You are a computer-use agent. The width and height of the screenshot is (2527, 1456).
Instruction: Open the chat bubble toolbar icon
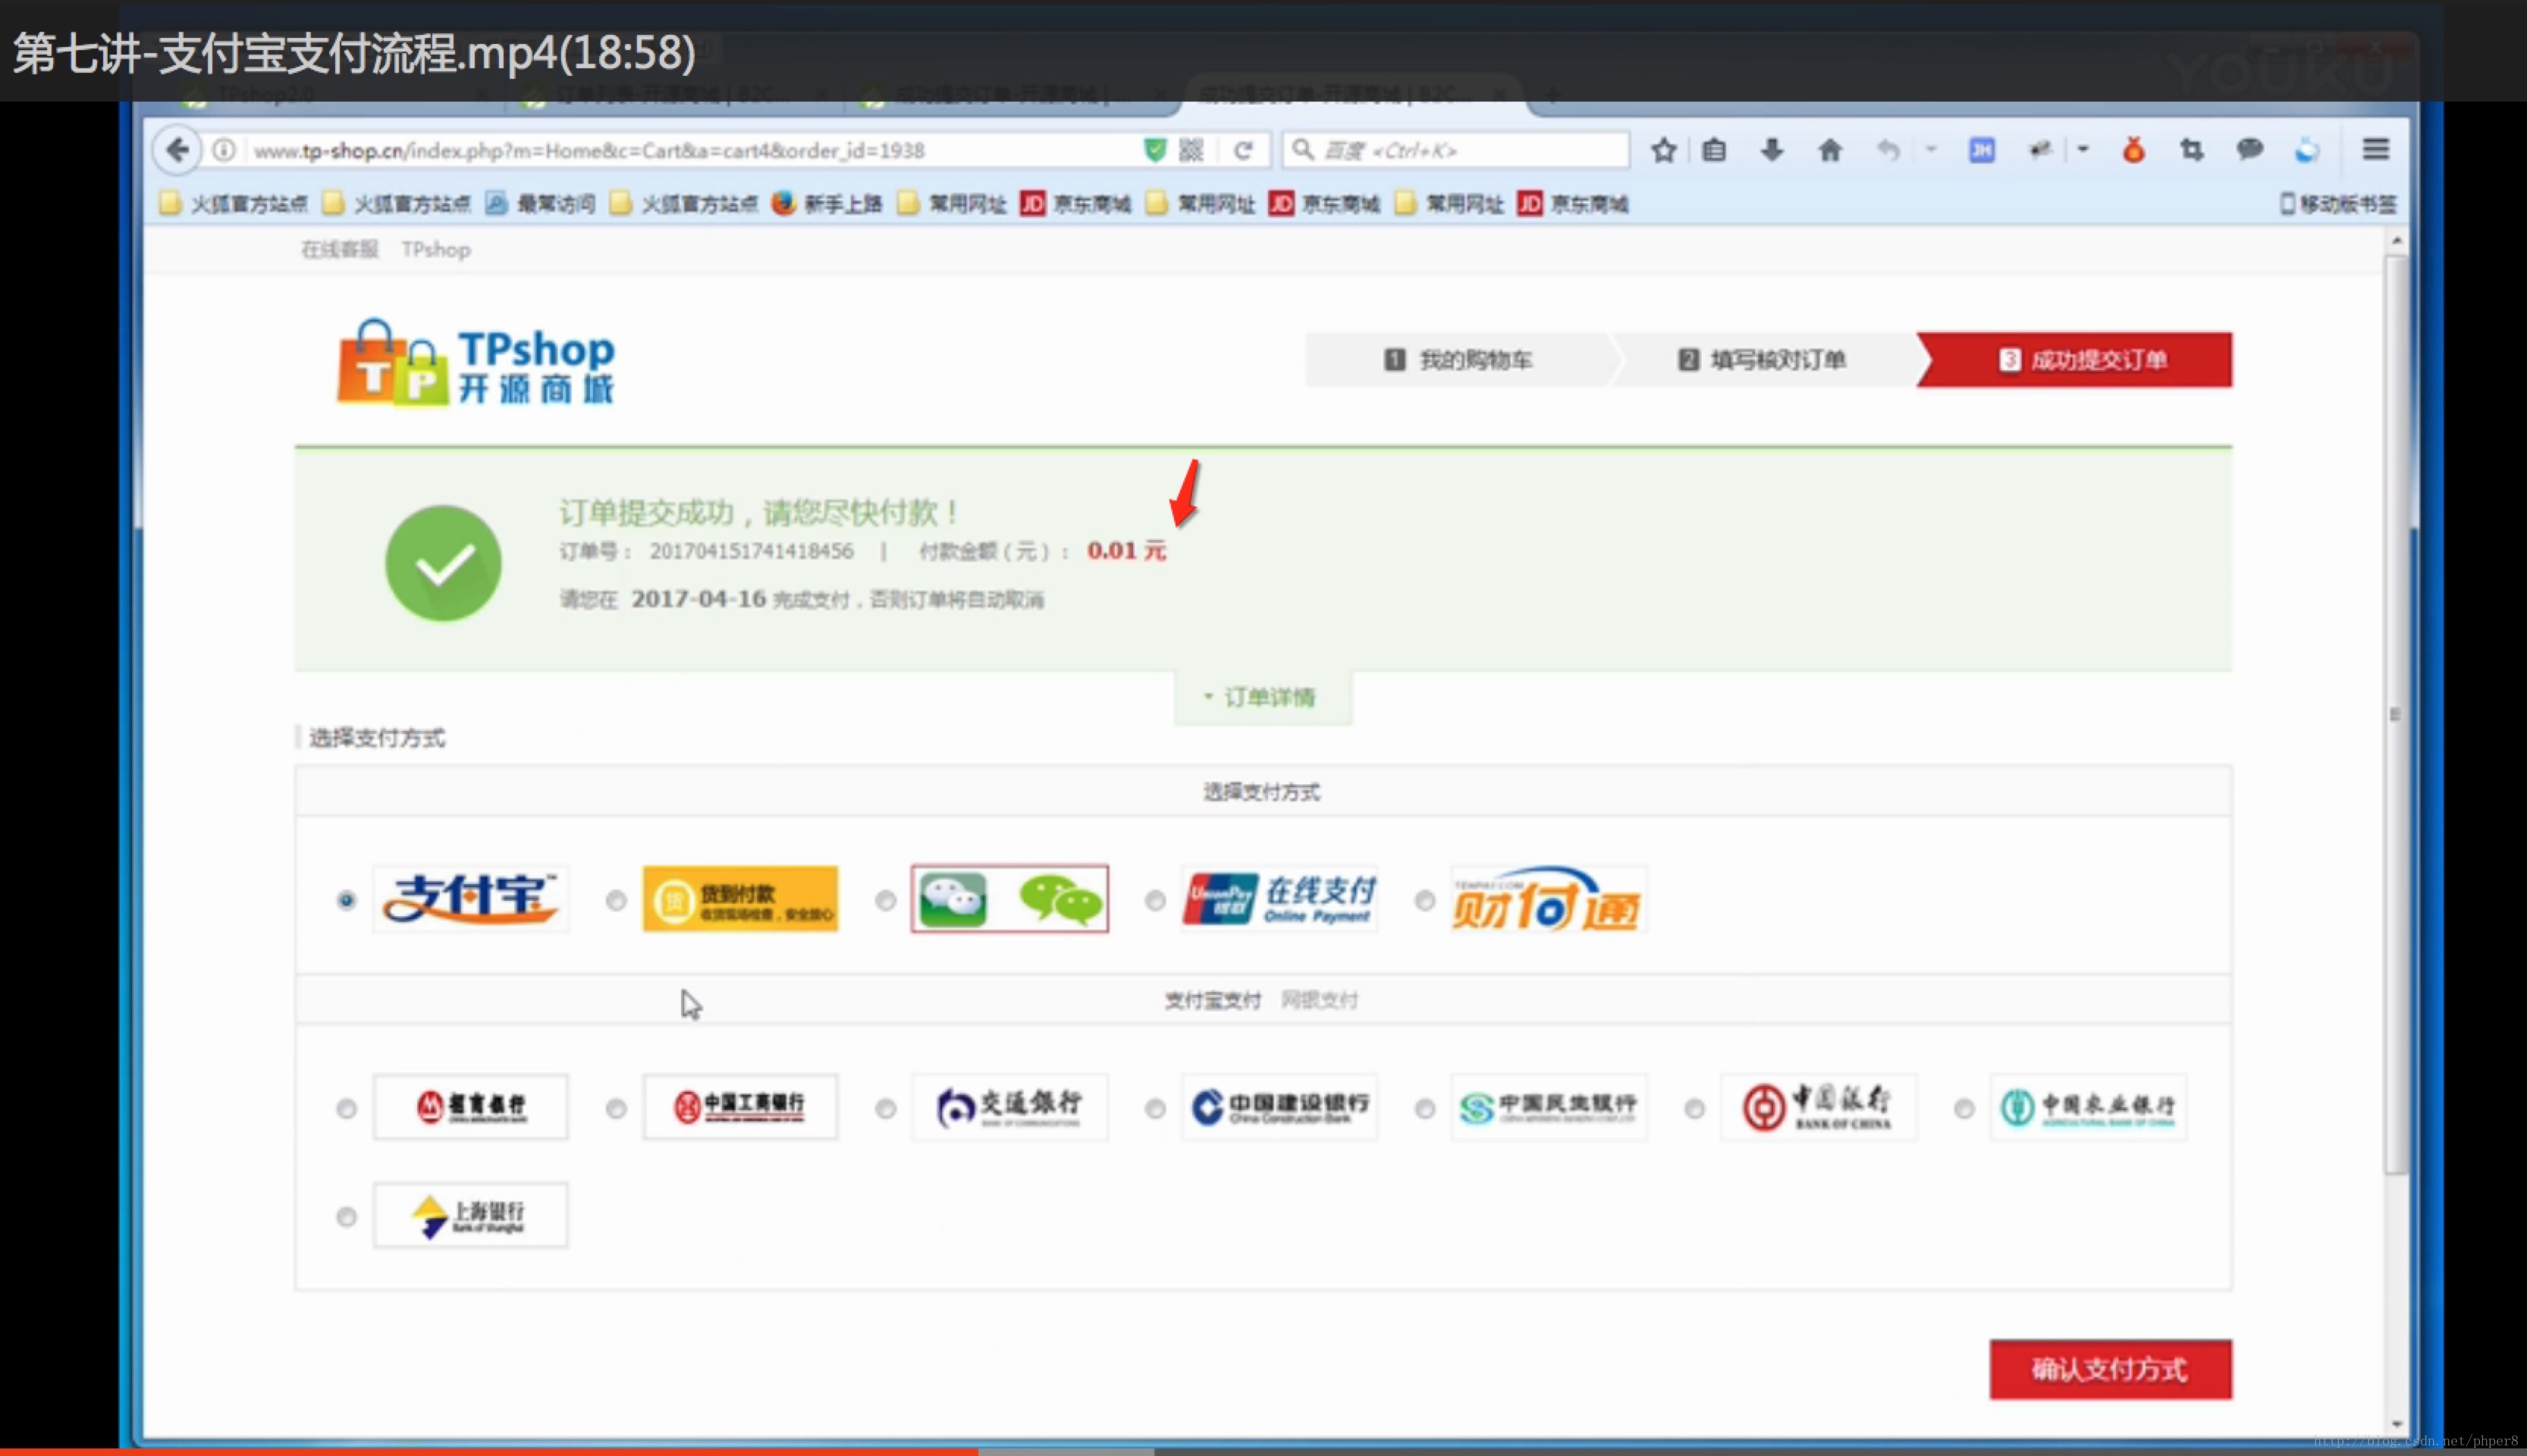click(2250, 150)
